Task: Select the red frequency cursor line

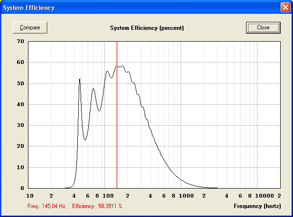Action: [x=117, y=115]
